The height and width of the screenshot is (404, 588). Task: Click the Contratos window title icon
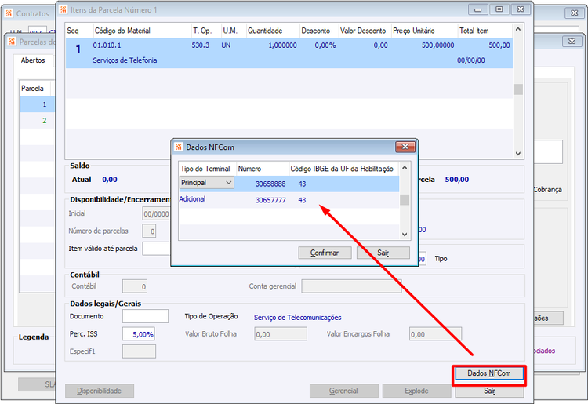click(x=9, y=13)
